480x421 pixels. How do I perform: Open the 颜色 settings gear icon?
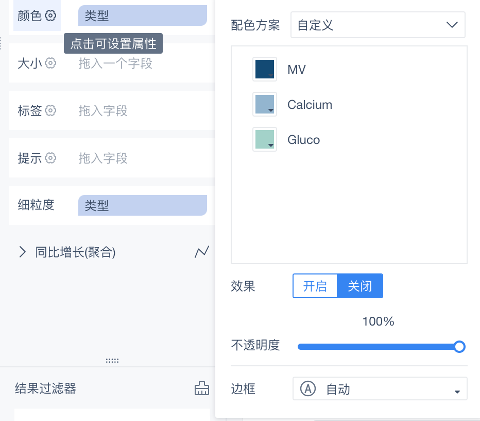(x=50, y=15)
